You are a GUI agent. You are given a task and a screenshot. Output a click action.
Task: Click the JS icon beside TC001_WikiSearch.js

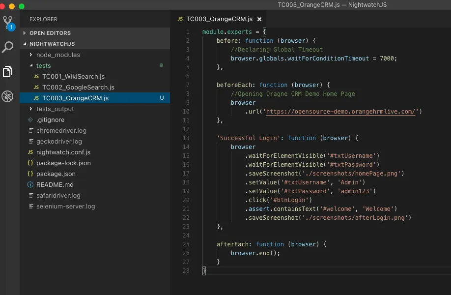36,77
